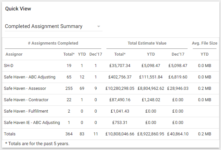Screen dimensions: 221x150
Task: Click Safe Haven - Contractor assignor name
Action: pos(26,100)
